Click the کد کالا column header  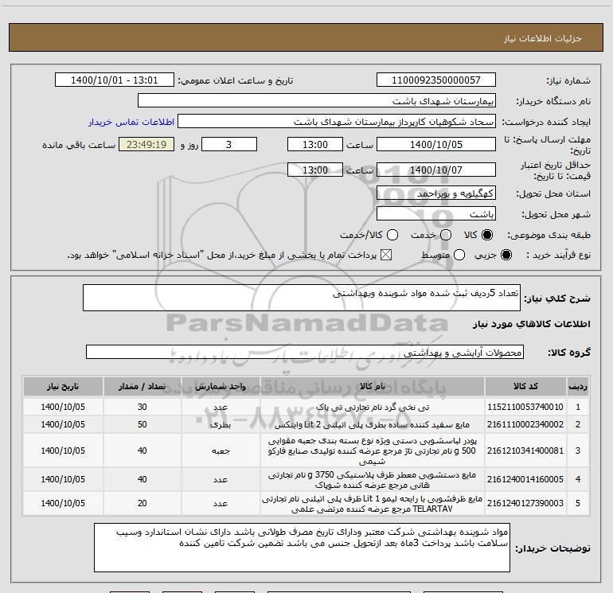click(x=525, y=387)
